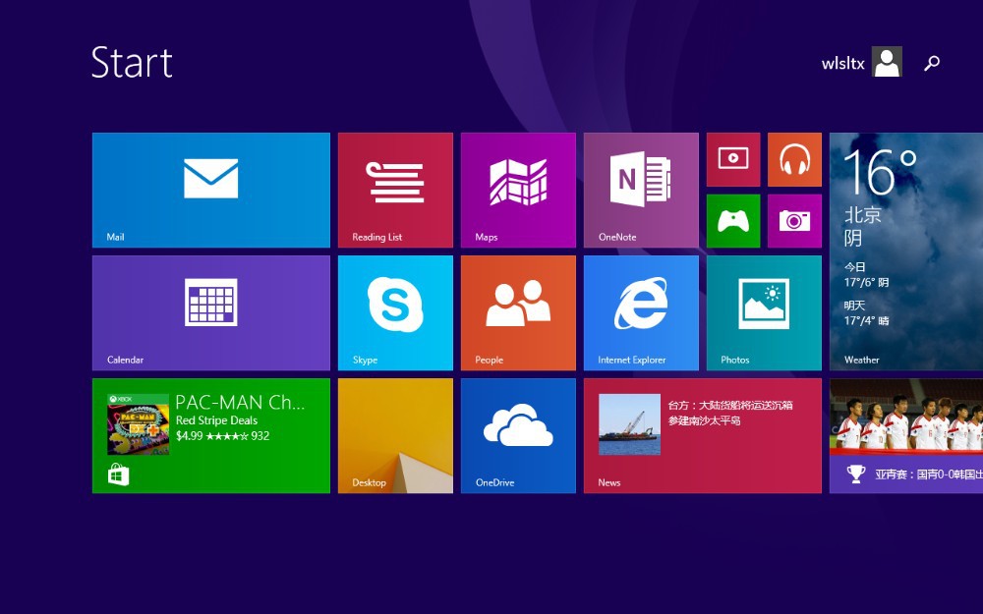Click the News headline text 台方

[730, 413]
